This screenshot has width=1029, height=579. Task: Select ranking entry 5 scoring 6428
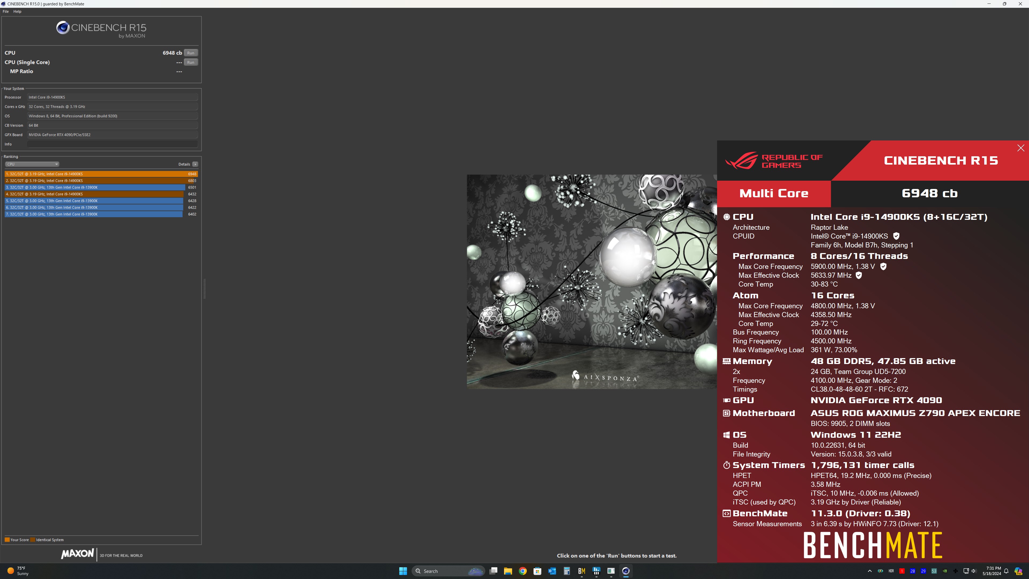click(x=101, y=201)
